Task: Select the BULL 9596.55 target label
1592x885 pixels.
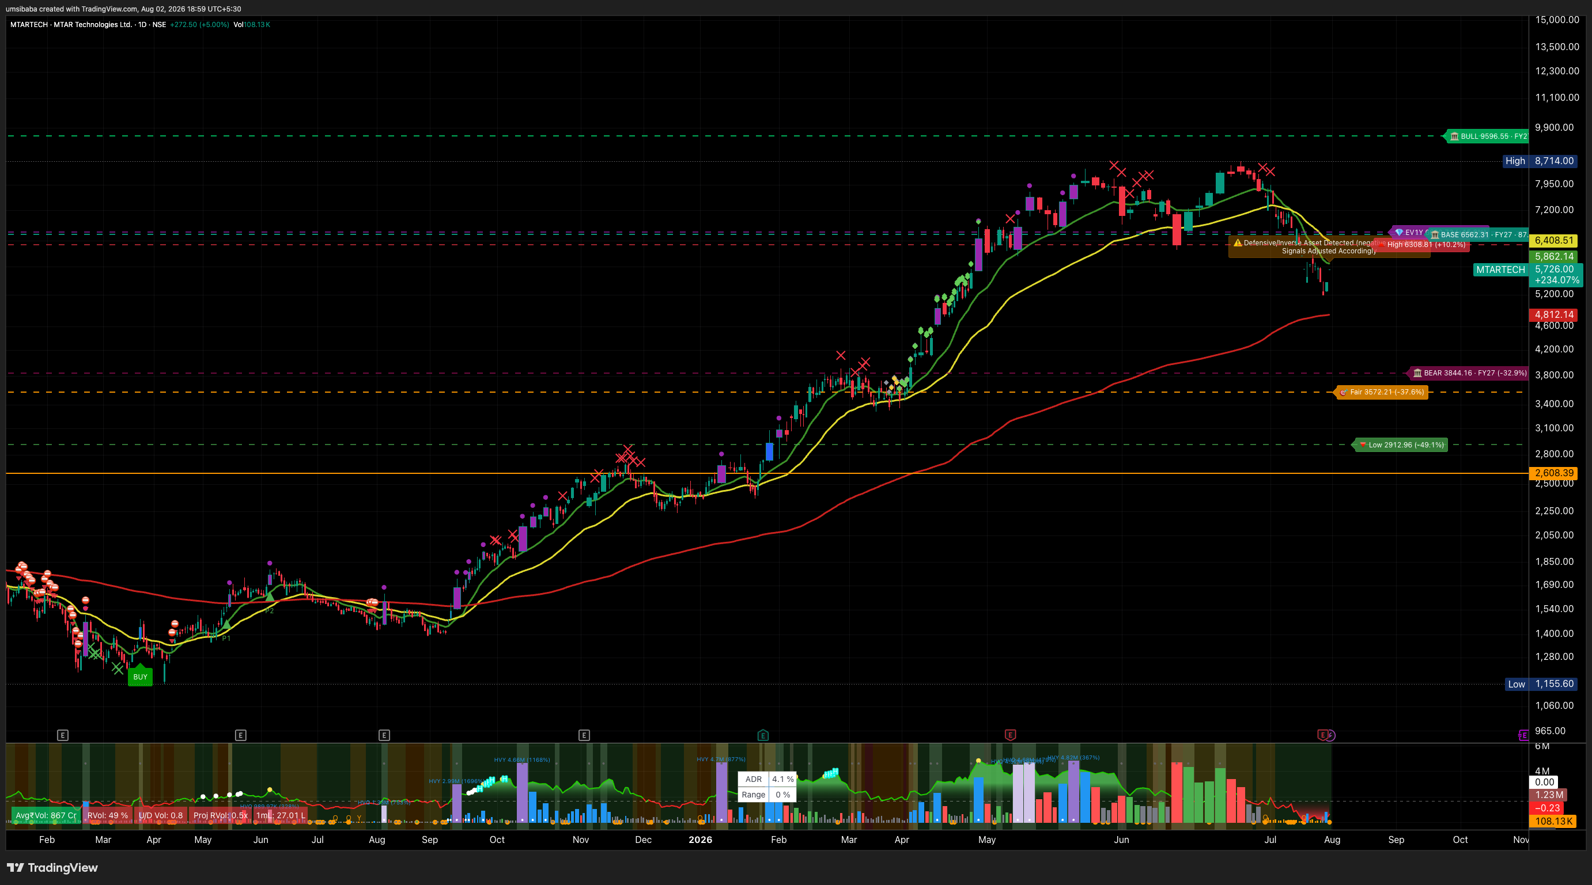Action: pyautogui.click(x=1487, y=136)
